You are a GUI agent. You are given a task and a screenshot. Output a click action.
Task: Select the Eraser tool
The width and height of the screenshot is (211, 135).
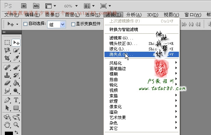pyautogui.click(x=7, y=83)
